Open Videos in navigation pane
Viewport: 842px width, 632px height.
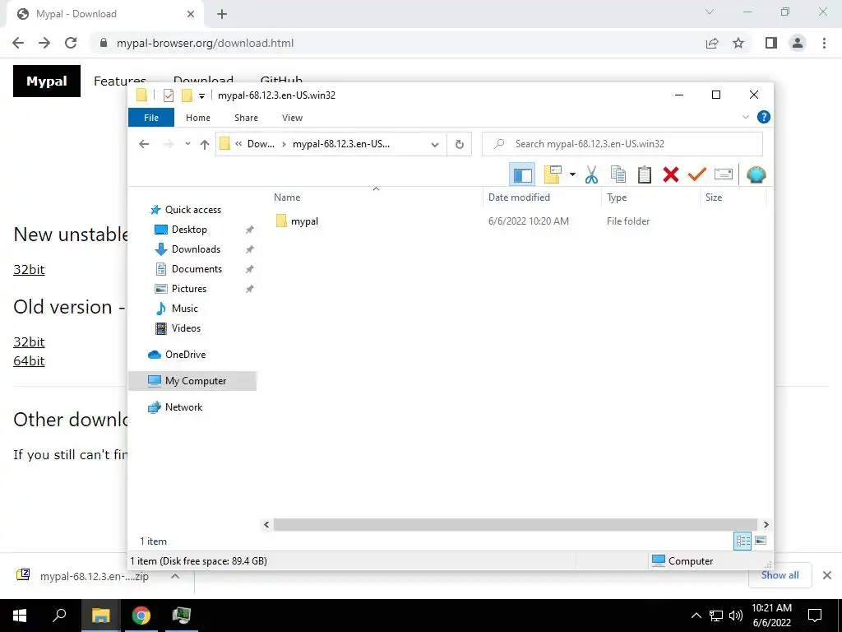(186, 328)
